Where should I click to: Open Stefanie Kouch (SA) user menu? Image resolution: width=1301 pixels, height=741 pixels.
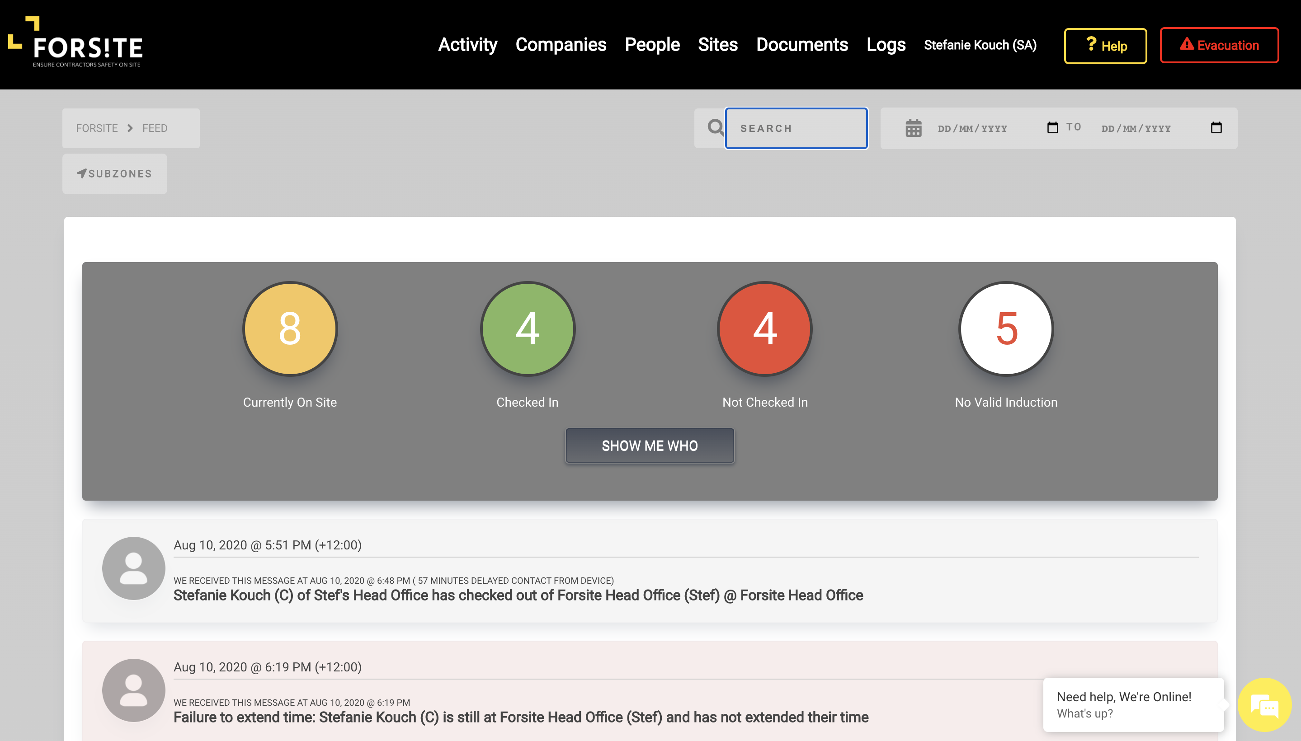coord(980,45)
